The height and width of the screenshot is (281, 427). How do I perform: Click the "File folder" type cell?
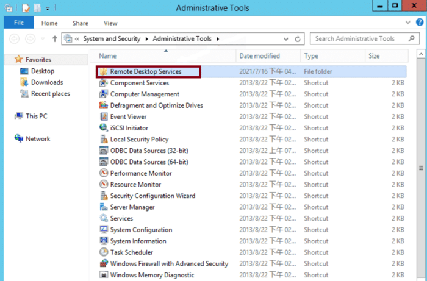coord(318,71)
